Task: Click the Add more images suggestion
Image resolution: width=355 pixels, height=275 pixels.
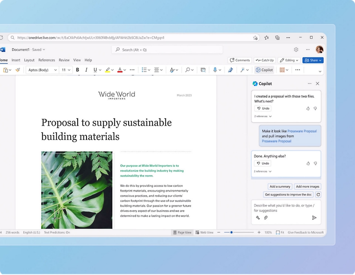Action: point(308,186)
